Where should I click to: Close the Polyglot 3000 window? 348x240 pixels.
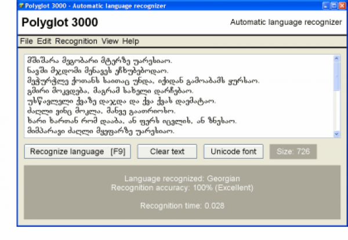point(342,6)
